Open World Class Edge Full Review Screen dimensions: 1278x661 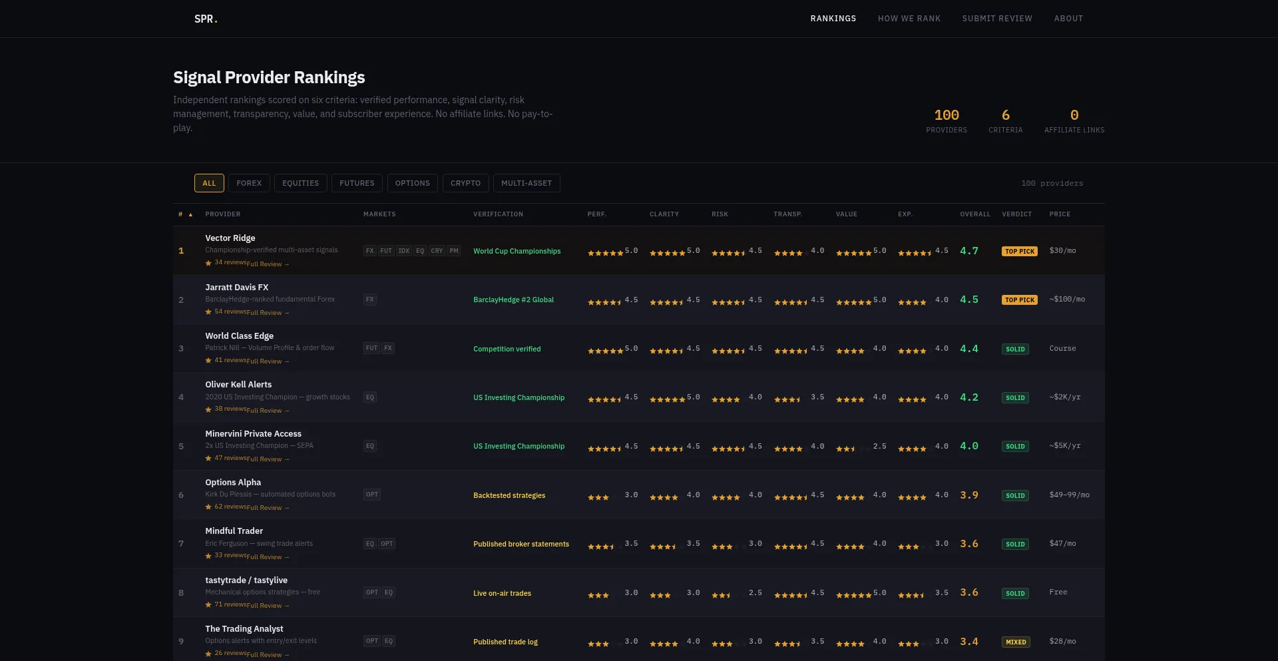tap(268, 361)
